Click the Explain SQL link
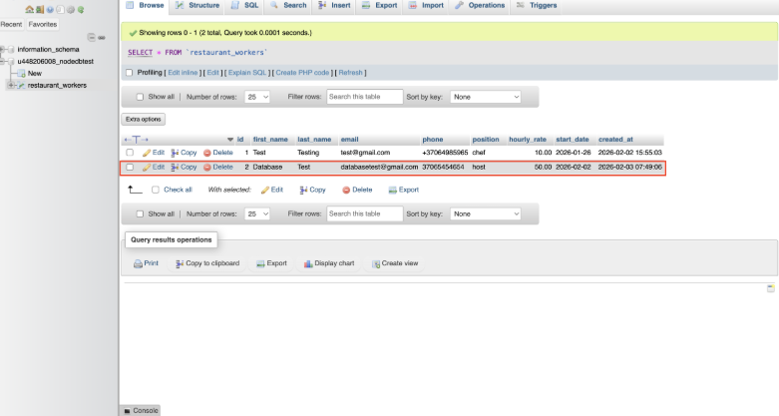 pyautogui.click(x=247, y=73)
